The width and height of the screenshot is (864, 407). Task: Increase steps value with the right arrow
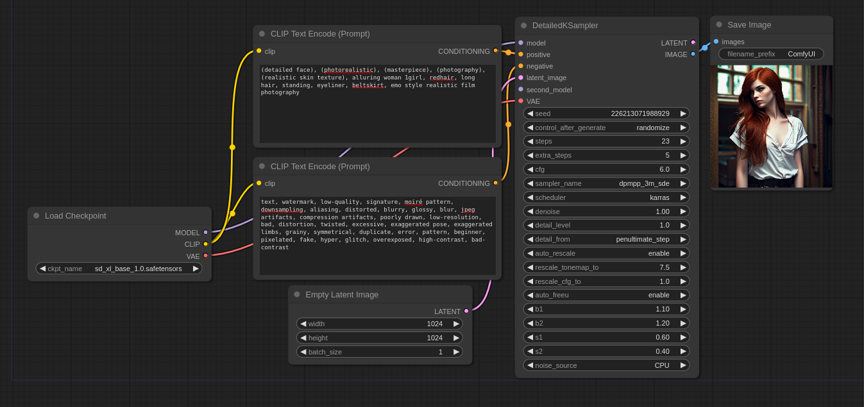pyautogui.click(x=683, y=141)
